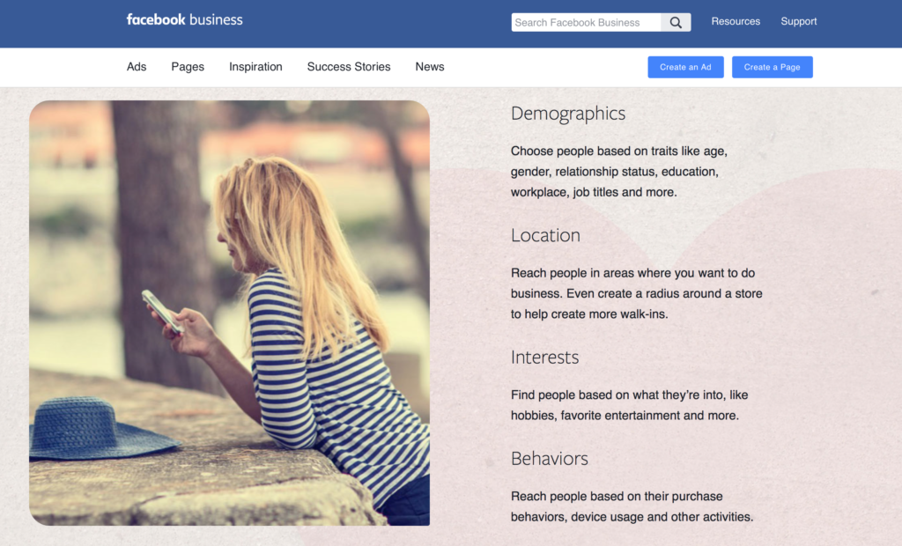Click the Interests heading
The width and height of the screenshot is (902, 546).
click(544, 358)
